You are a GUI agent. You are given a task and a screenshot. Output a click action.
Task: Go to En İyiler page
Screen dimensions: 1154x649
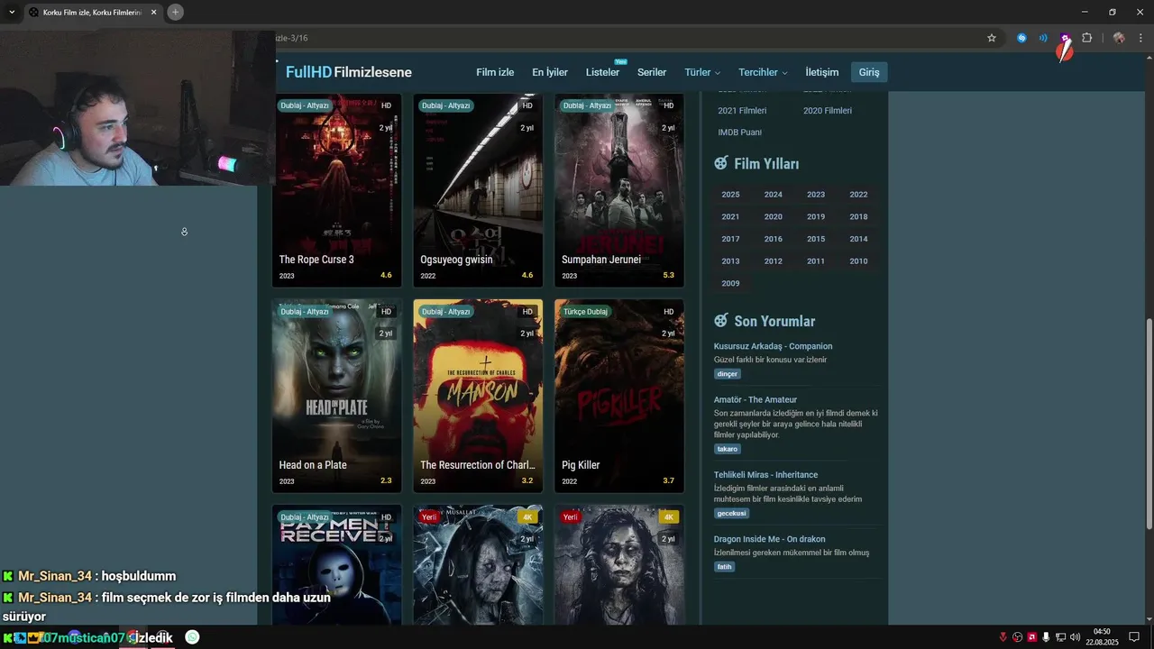point(550,72)
